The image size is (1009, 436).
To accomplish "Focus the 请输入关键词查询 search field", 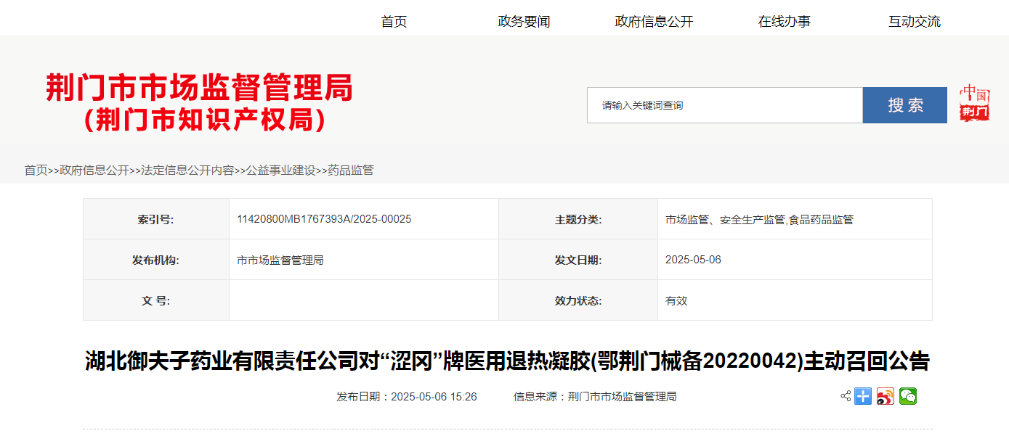I will point(725,105).
